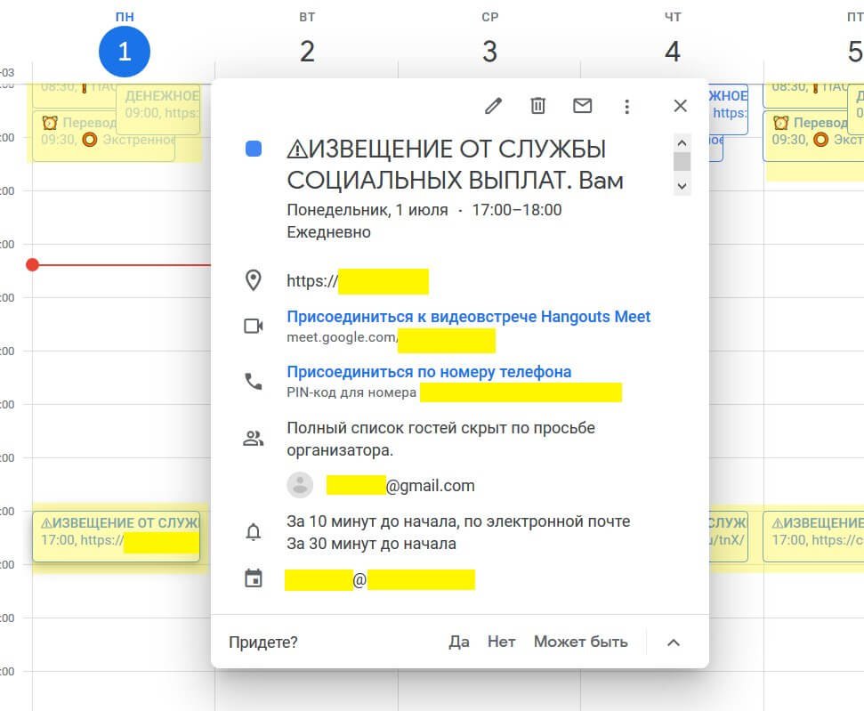Click the event title ИЗВЕЩЕНИЕ ОТ СЛУЖБЫ
Screen dimensions: 864x711
point(456,165)
